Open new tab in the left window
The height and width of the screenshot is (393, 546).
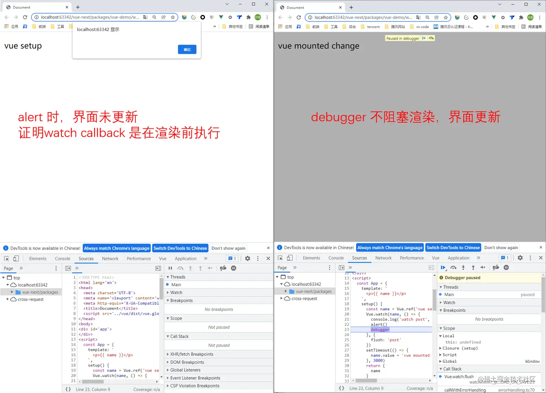pyautogui.click(x=78, y=7)
